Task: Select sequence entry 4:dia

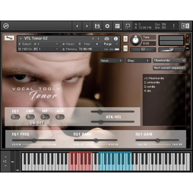Action: [x=147, y=91]
